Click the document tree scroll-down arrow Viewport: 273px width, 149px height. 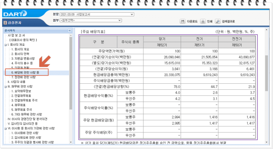coord(71,142)
